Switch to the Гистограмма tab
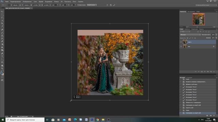 (x=191, y=12)
